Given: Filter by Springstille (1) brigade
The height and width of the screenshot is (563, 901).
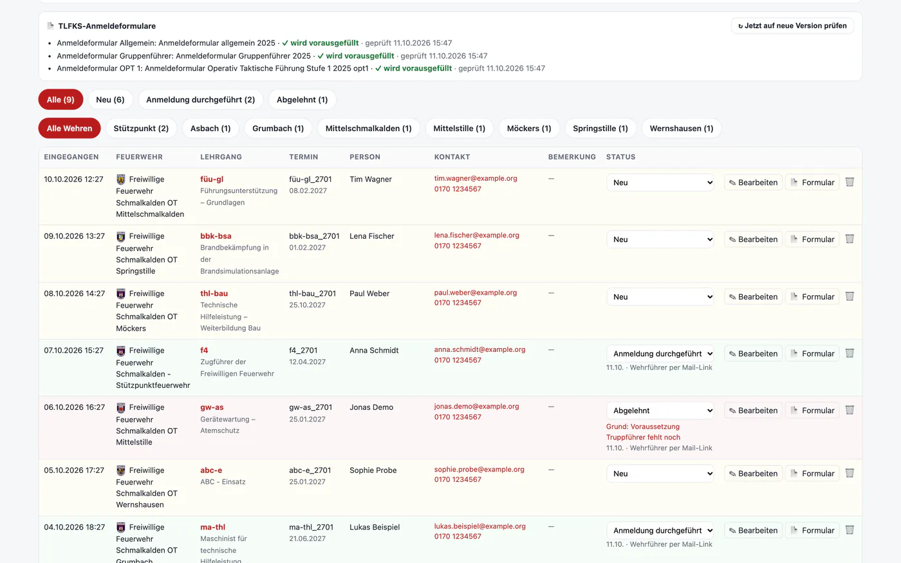Looking at the screenshot, I should tap(600, 128).
